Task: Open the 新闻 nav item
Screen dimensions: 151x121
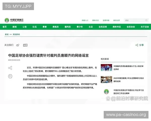Action: coord(15,27)
